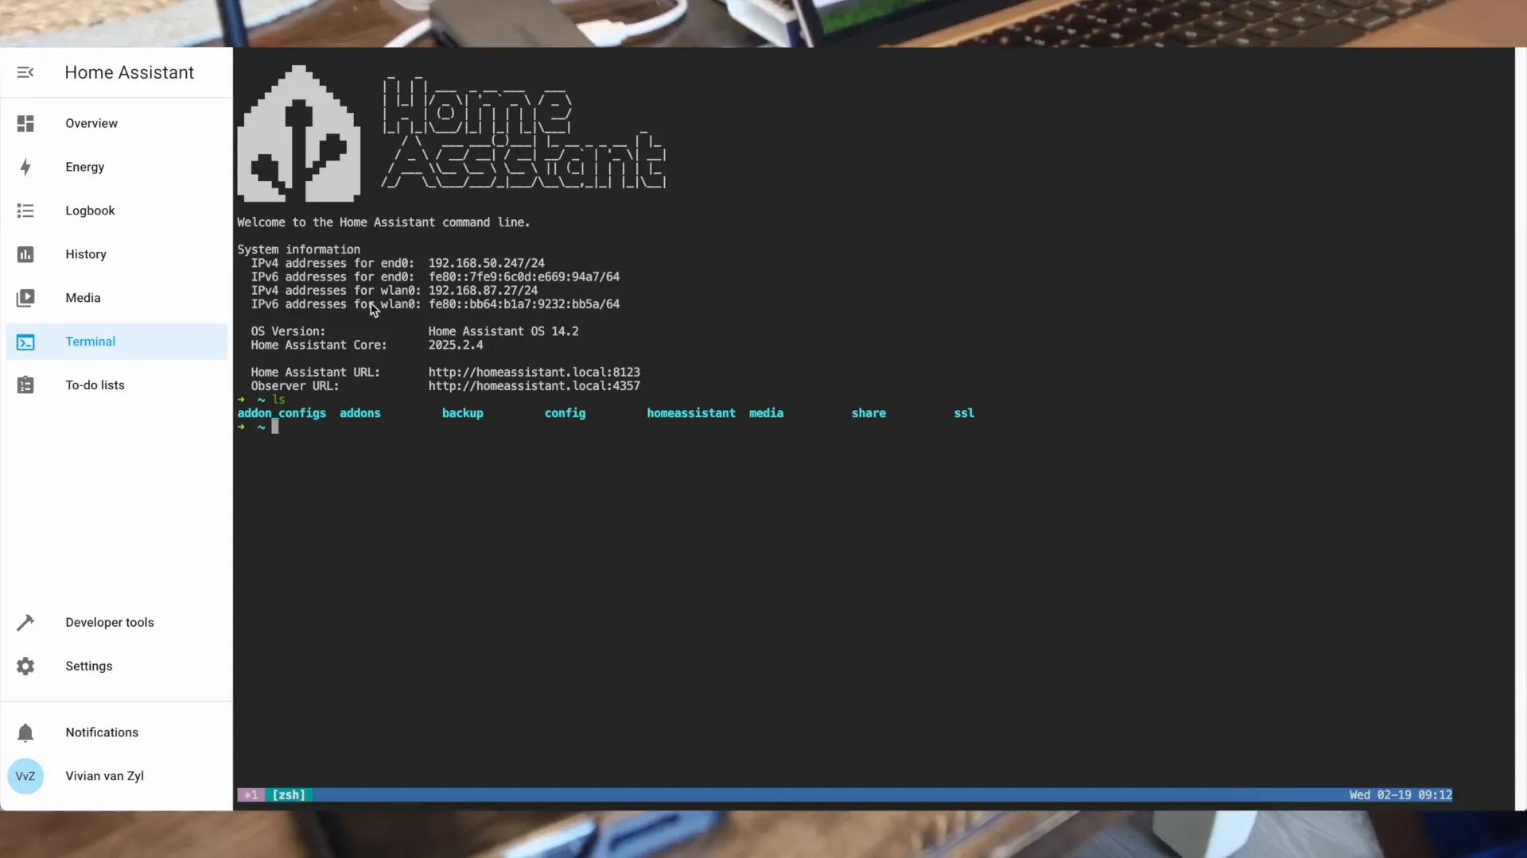1527x858 pixels.
Task: Click the addons directory name
Action: coord(360,413)
